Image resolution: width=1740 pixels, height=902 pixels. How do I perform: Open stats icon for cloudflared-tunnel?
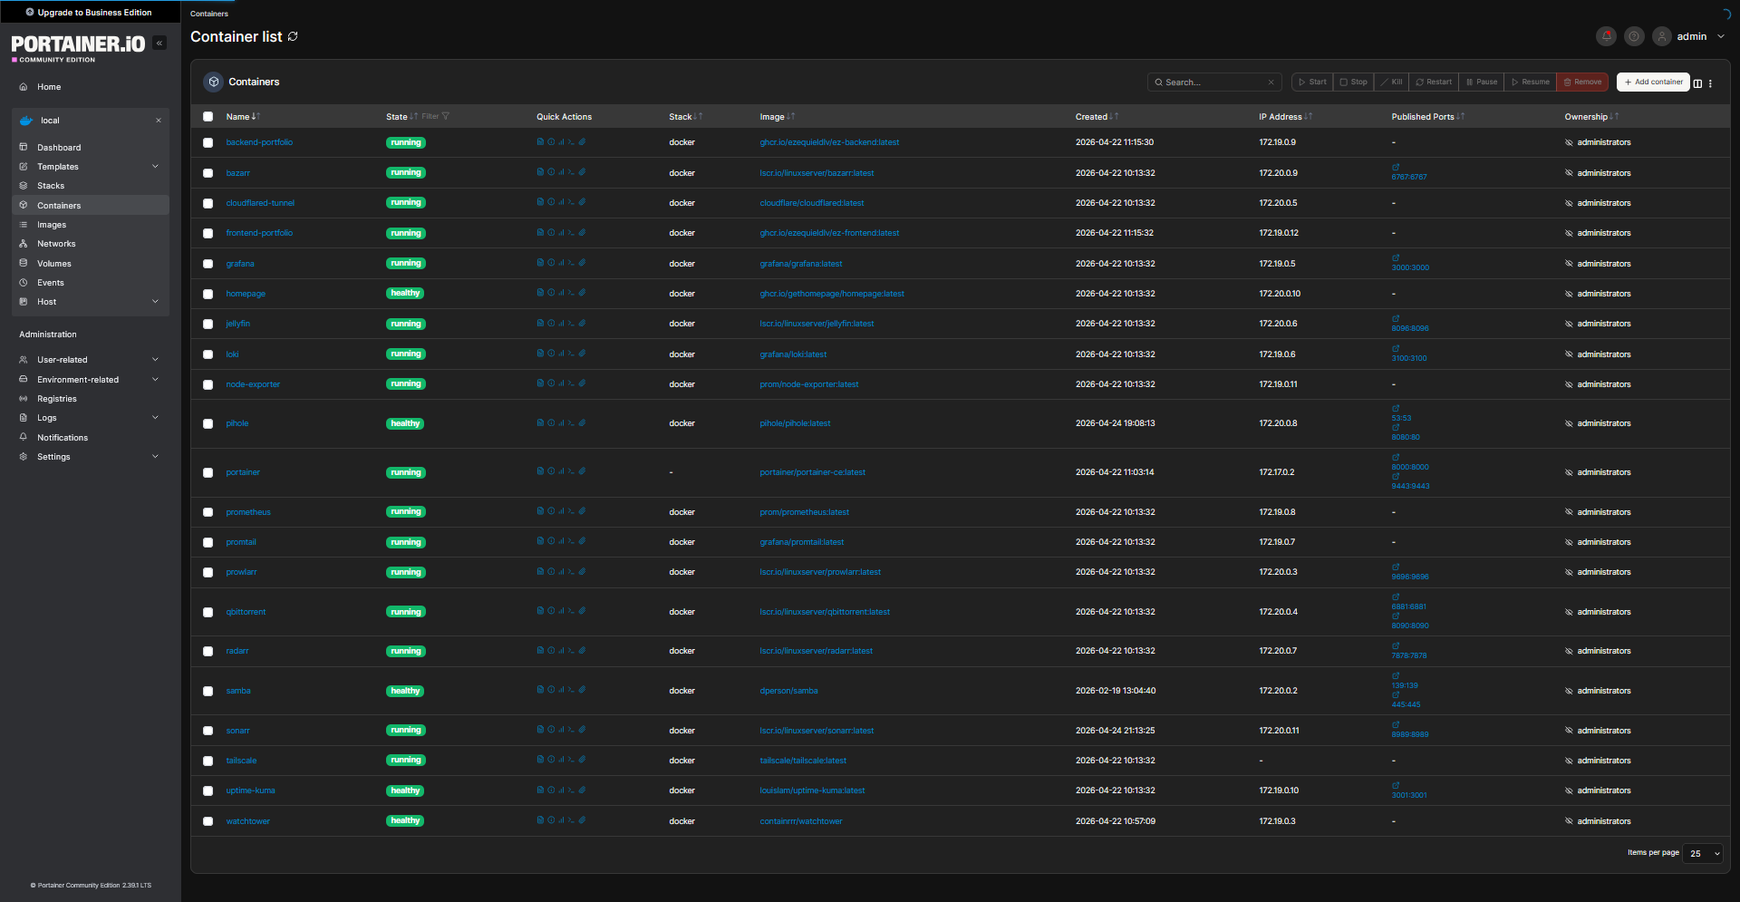click(x=561, y=202)
